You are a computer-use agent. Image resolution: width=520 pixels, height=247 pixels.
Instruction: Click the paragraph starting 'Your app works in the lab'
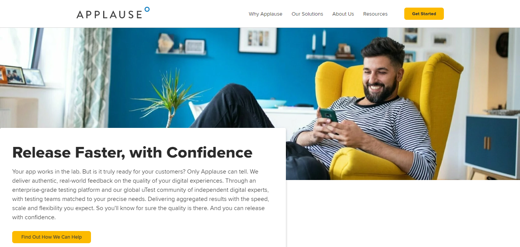point(141,194)
